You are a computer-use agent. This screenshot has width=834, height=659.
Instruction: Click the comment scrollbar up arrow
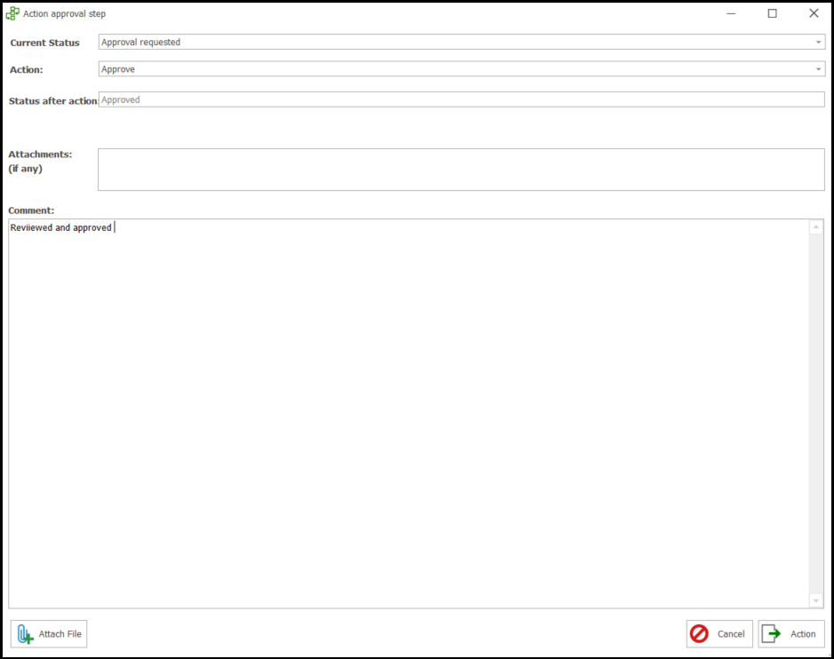point(816,227)
